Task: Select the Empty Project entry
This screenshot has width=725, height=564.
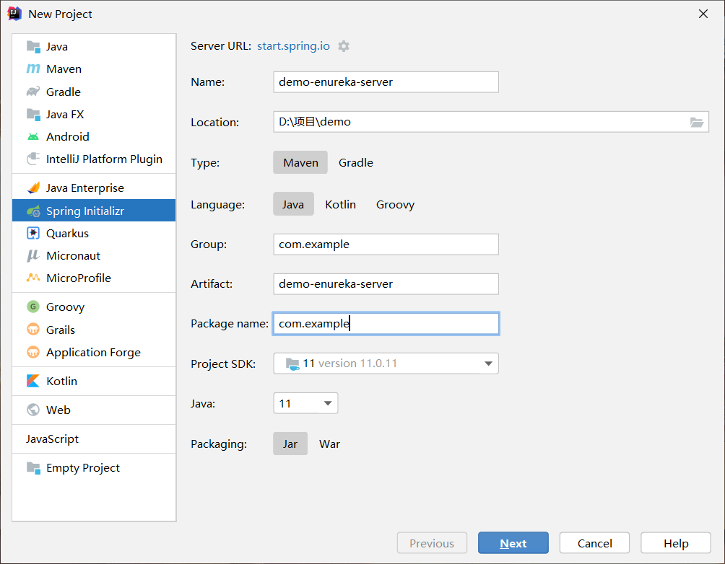Action: (x=82, y=467)
